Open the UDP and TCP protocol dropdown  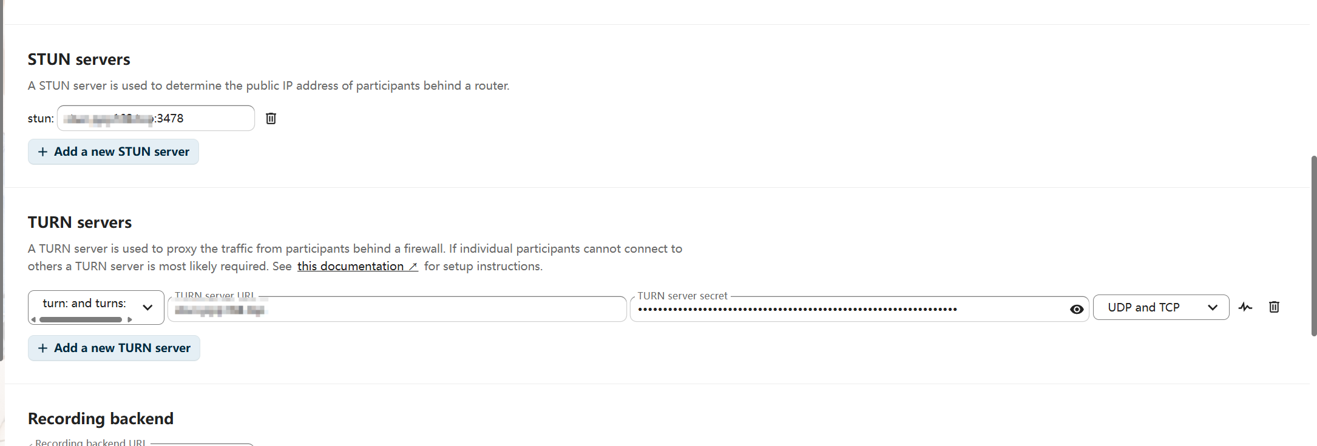click(x=1160, y=307)
